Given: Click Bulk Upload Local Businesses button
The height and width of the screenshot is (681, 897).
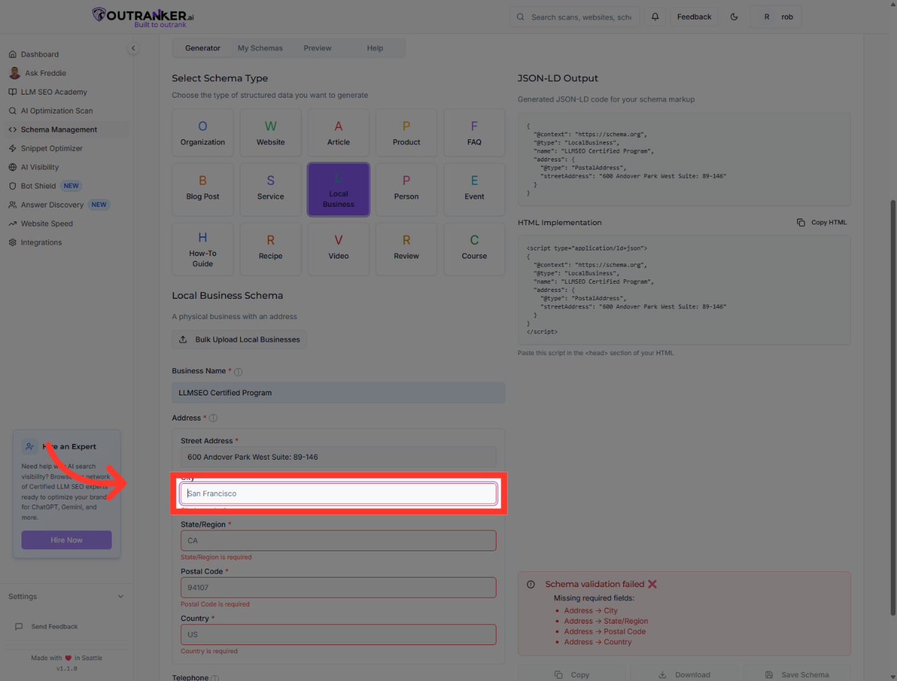Looking at the screenshot, I should (240, 340).
